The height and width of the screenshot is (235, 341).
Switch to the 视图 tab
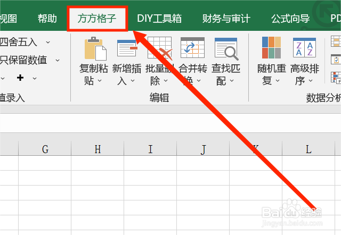[x=9, y=19]
